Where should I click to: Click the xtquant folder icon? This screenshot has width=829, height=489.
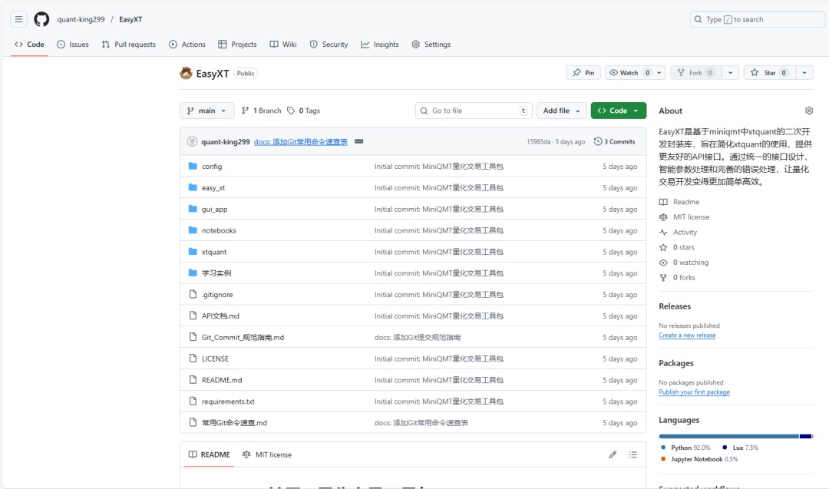point(193,252)
